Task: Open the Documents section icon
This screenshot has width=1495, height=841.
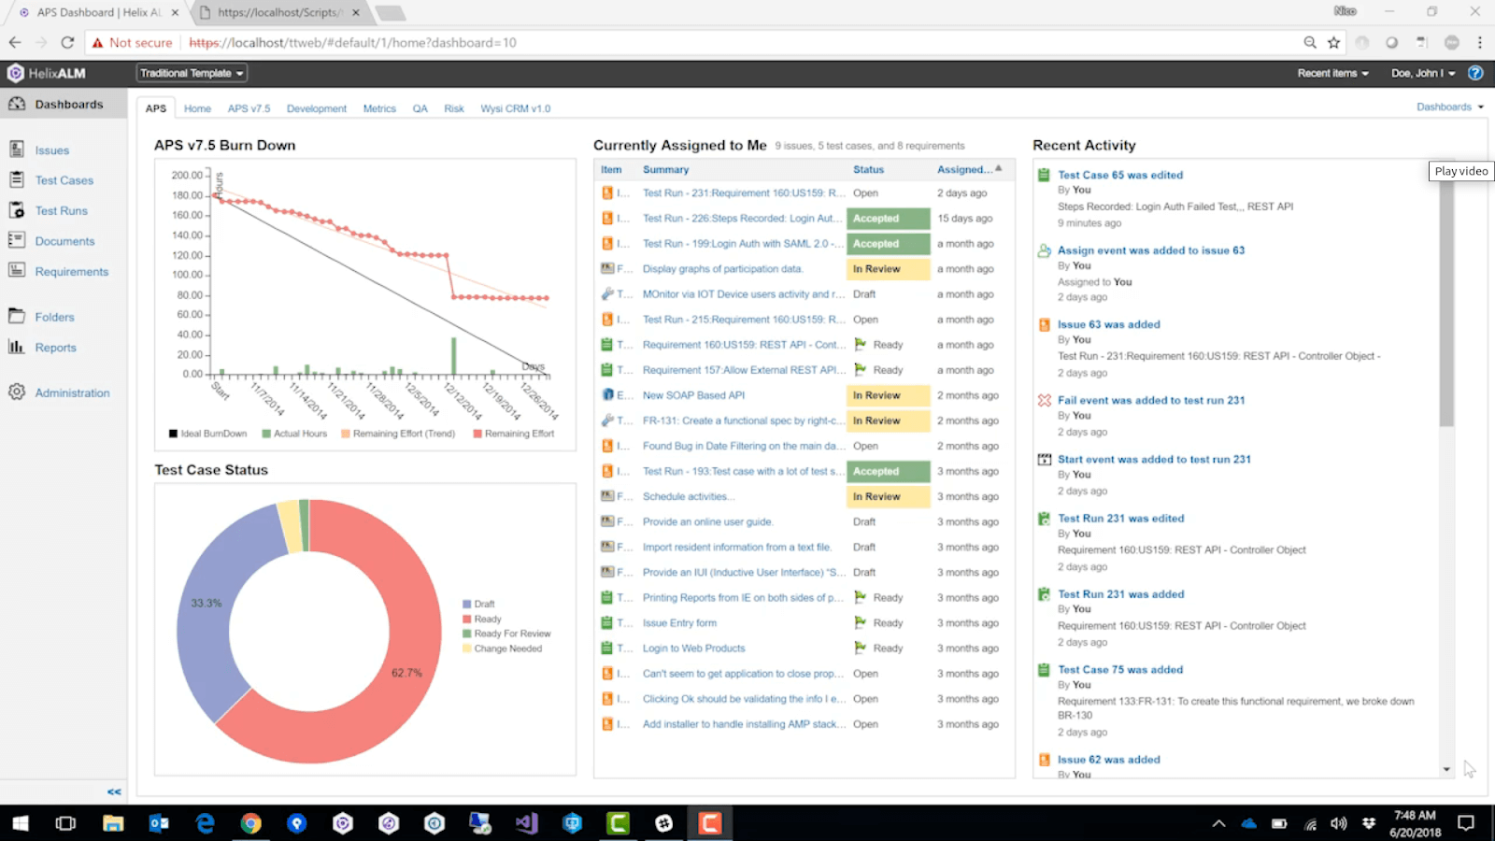Action: pos(17,241)
